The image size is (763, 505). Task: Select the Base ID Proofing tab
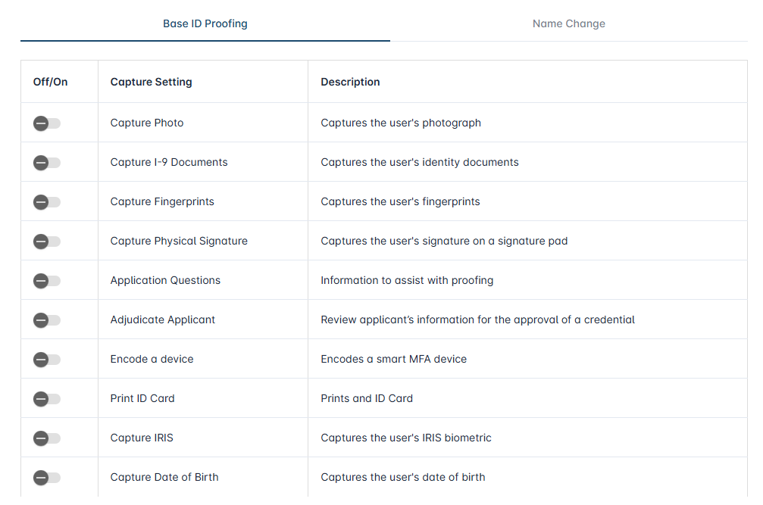pyautogui.click(x=205, y=23)
